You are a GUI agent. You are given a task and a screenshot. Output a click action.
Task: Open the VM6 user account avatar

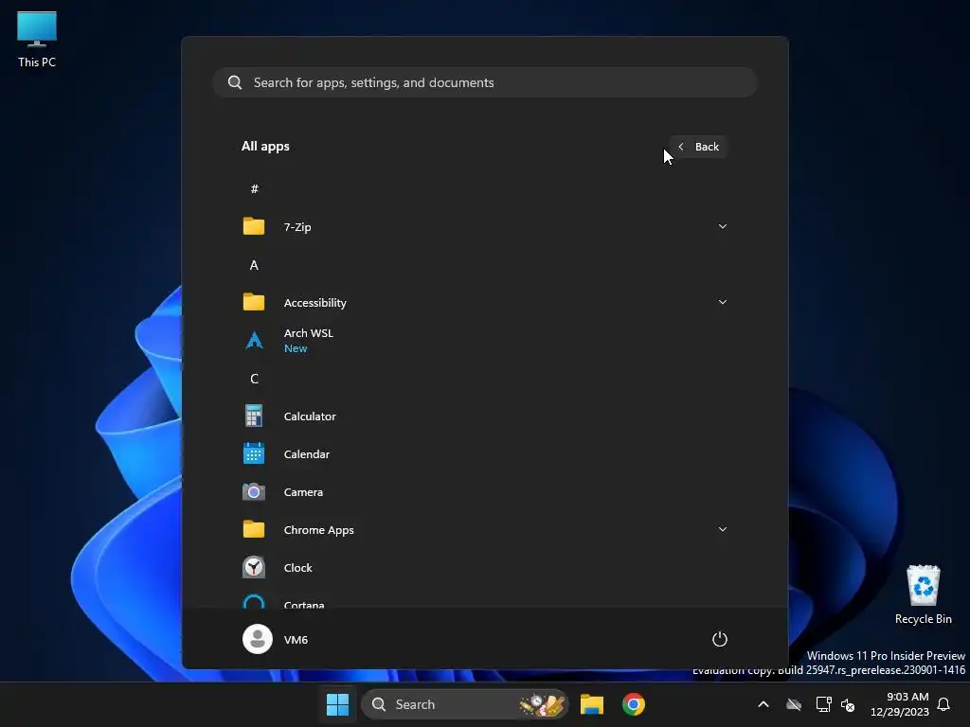pyautogui.click(x=258, y=639)
